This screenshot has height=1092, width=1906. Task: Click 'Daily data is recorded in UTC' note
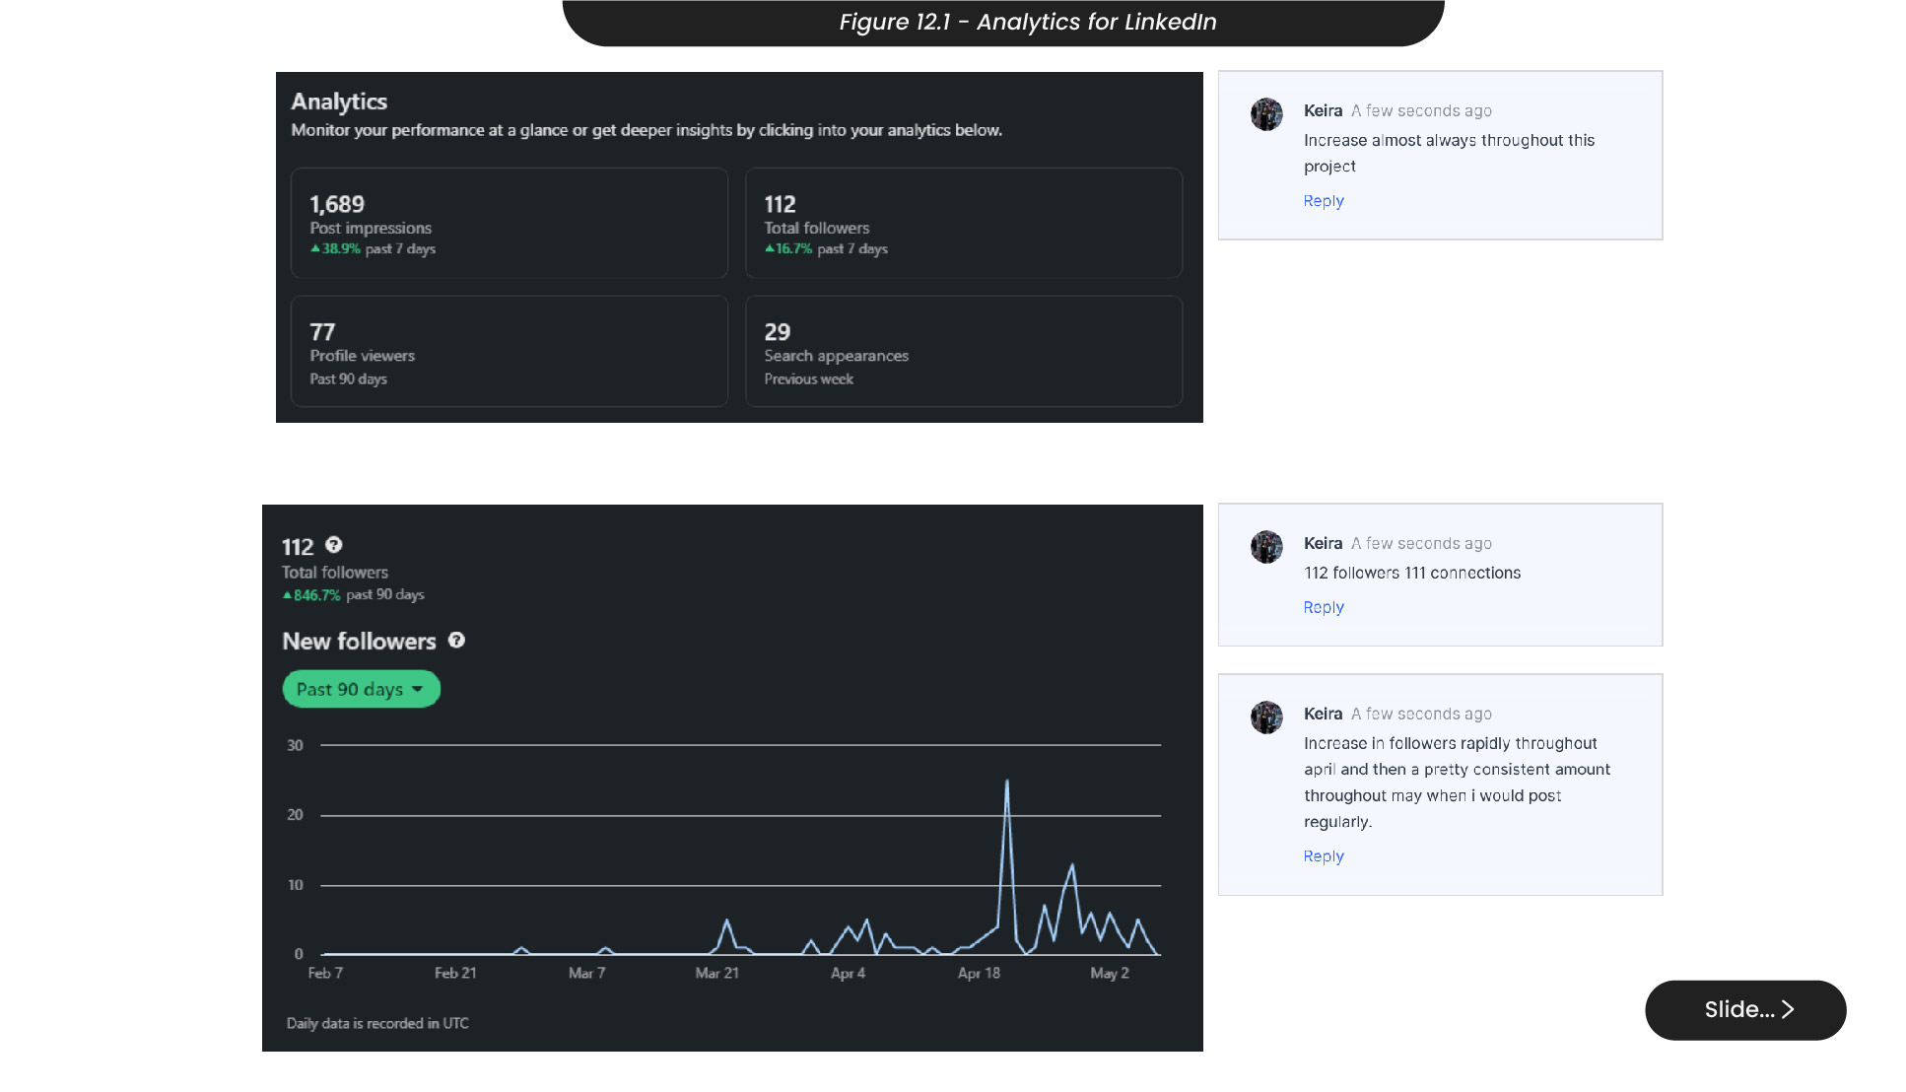(377, 1024)
